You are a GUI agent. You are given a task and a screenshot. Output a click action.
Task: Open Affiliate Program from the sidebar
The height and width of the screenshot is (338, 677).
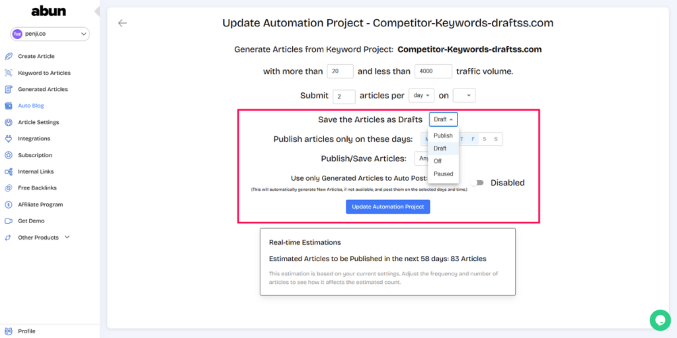click(x=40, y=205)
